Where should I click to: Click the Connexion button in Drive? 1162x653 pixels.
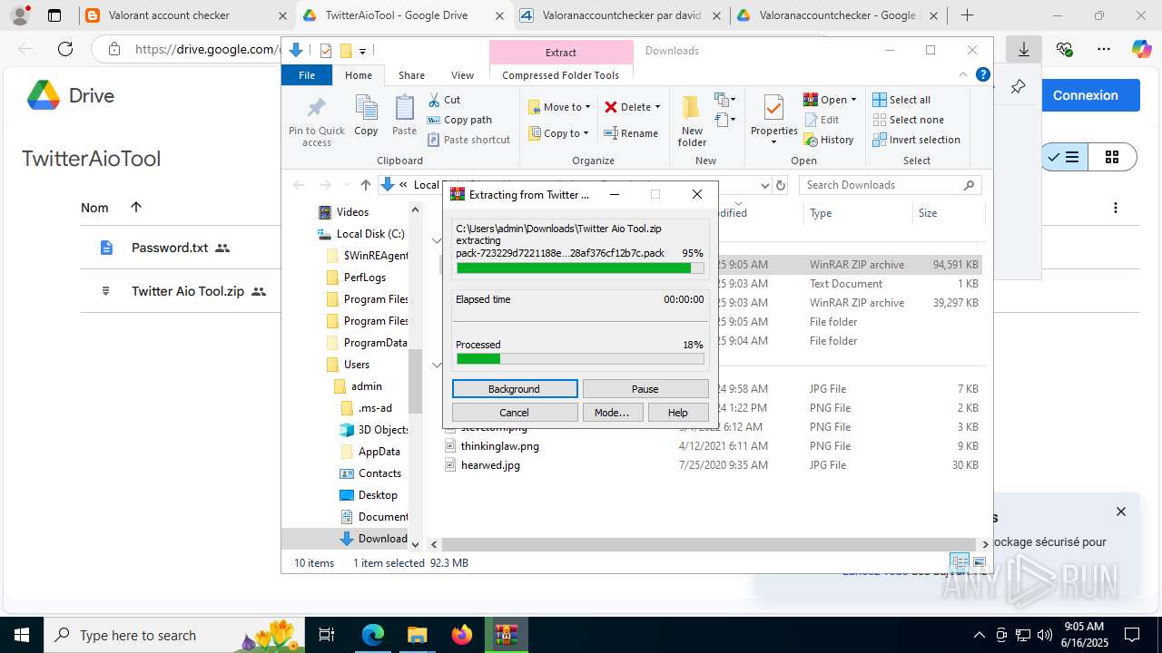pyautogui.click(x=1085, y=95)
